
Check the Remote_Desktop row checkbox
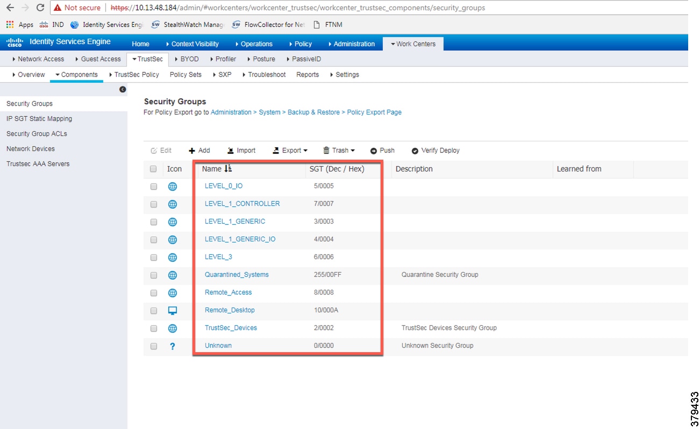click(154, 311)
